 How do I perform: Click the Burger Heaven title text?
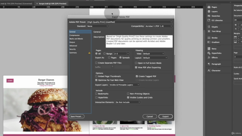coord(46,80)
